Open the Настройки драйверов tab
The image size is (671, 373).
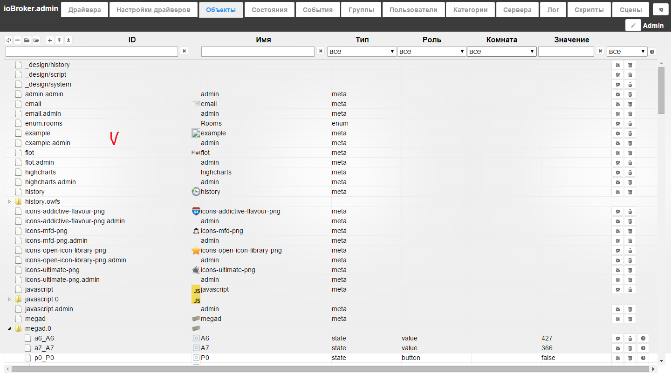coord(153,9)
